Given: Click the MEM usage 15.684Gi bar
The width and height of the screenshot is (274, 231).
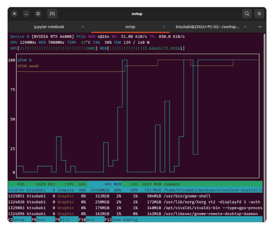Looking at the screenshot, I should [142, 49].
